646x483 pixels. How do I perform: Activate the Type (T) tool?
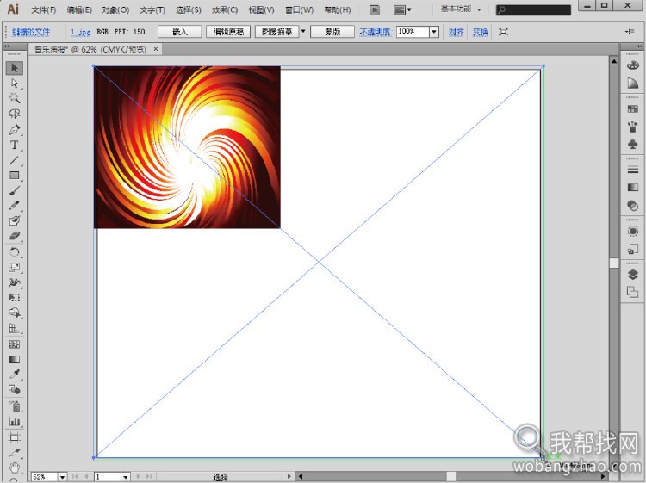tap(15, 145)
